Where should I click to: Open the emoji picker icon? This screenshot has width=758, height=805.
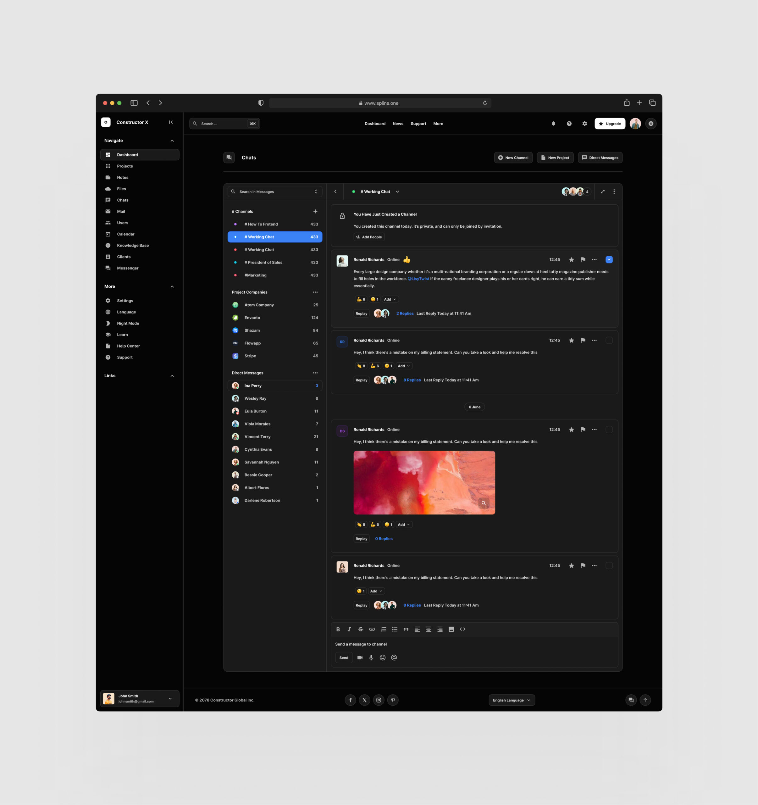coord(383,658)
